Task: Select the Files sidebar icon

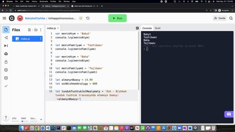Action: click(x=6, y=30)
